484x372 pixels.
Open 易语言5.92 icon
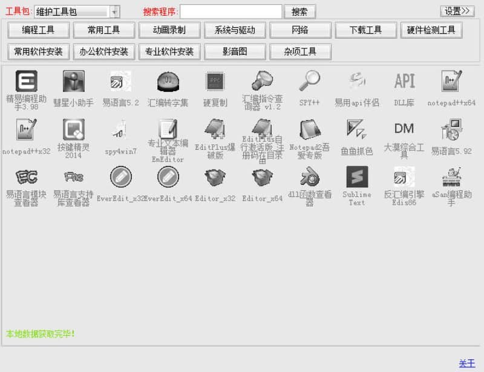tap(451, 129)
